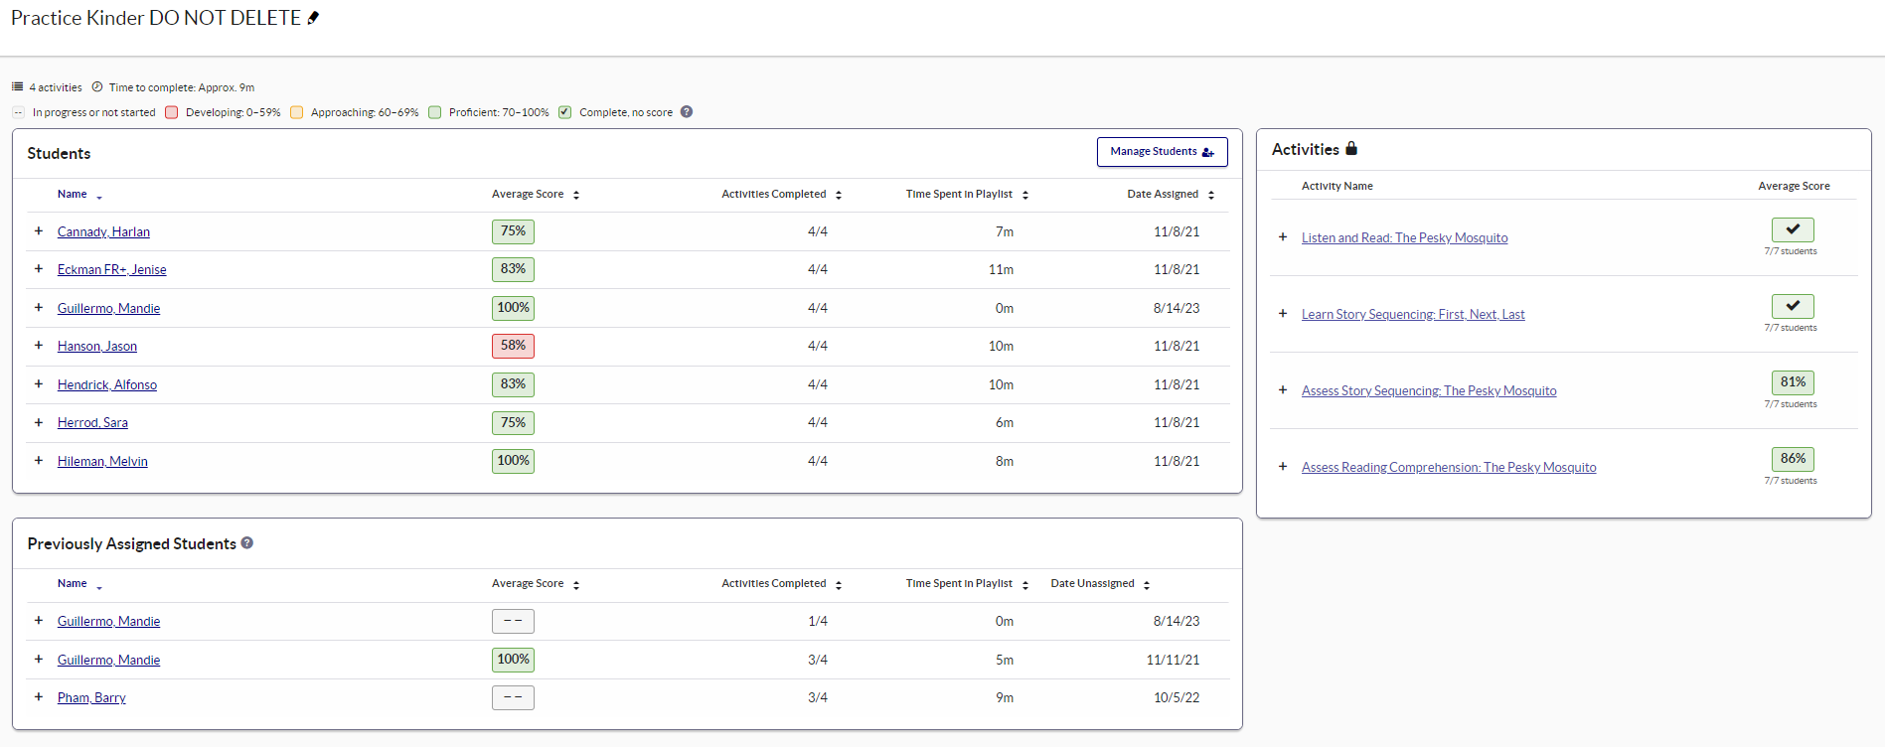Edit playlist title with pencil icon
This screenshot has width=1885, height=747.
click(314, 18)
